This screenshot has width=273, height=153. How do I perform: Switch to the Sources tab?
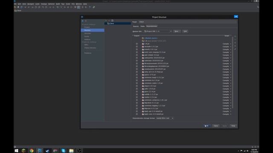[x=136, y=26]
